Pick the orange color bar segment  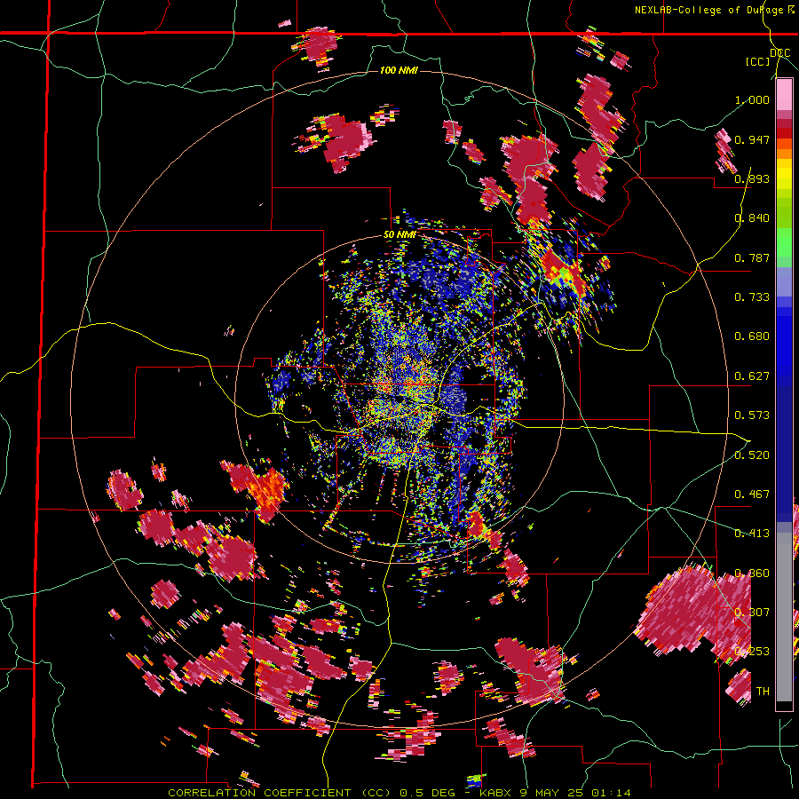click(x=784, y=154)
